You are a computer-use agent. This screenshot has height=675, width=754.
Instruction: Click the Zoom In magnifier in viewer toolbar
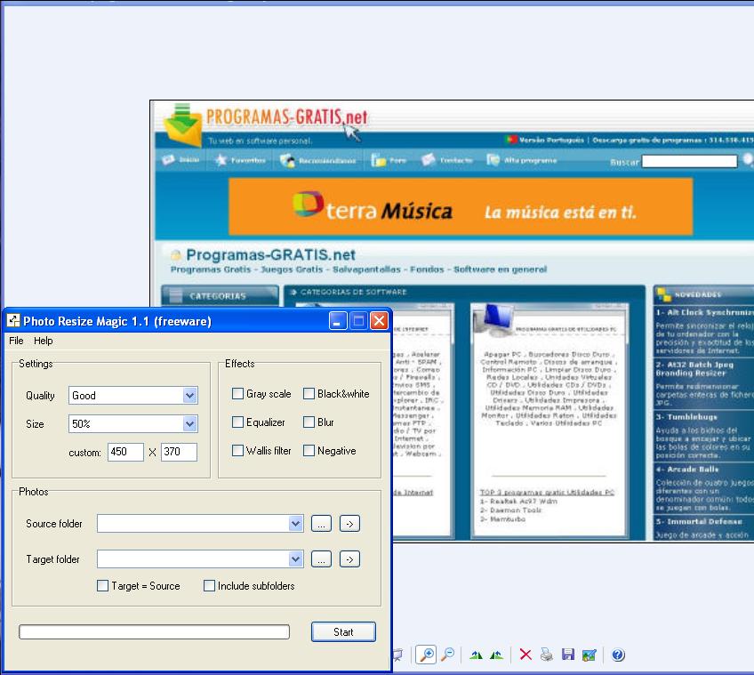click(x=426, y=655)
